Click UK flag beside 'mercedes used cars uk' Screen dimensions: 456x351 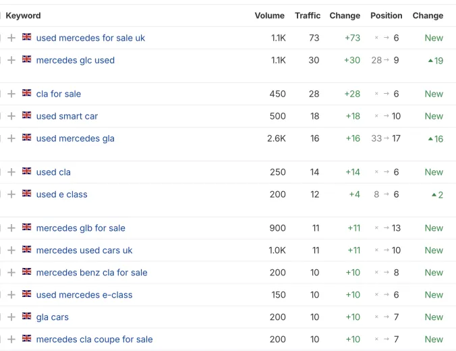click(27, 250)
